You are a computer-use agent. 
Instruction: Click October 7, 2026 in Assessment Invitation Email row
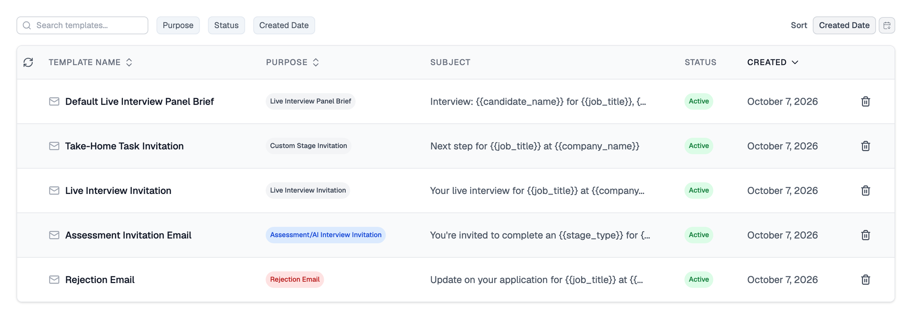coord(782,235)
